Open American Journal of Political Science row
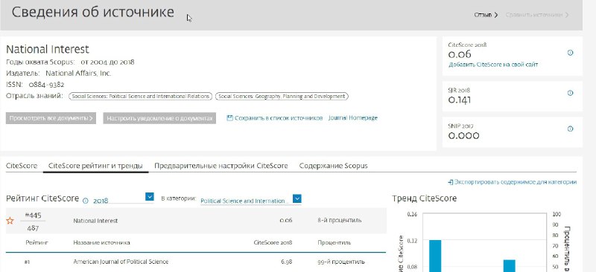This screenshot has width=596, height=272. [196, 262]
